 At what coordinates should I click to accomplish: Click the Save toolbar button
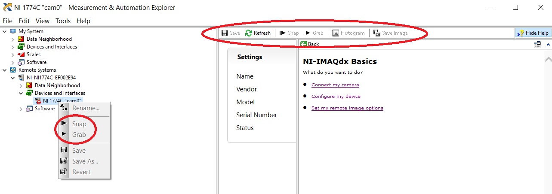[231, 33]
